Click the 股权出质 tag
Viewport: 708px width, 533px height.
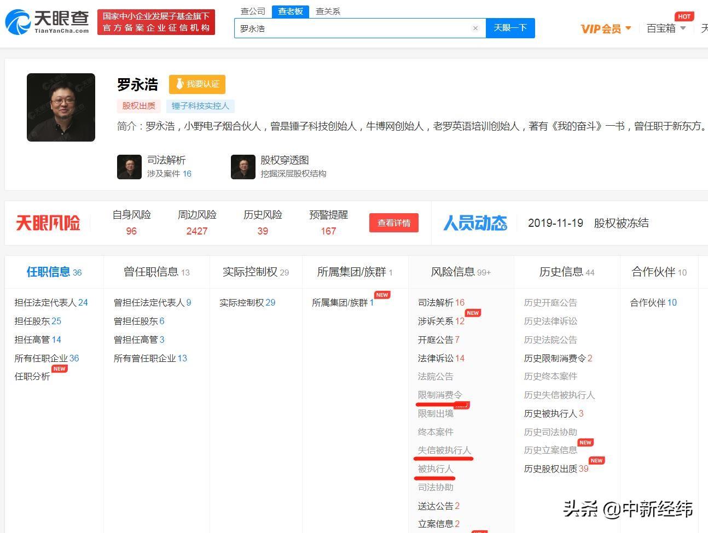(139, 106)
